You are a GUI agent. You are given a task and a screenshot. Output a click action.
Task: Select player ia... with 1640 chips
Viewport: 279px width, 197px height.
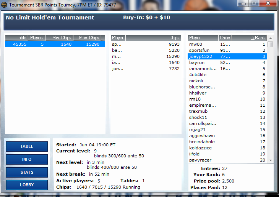[x=146, y=62]
